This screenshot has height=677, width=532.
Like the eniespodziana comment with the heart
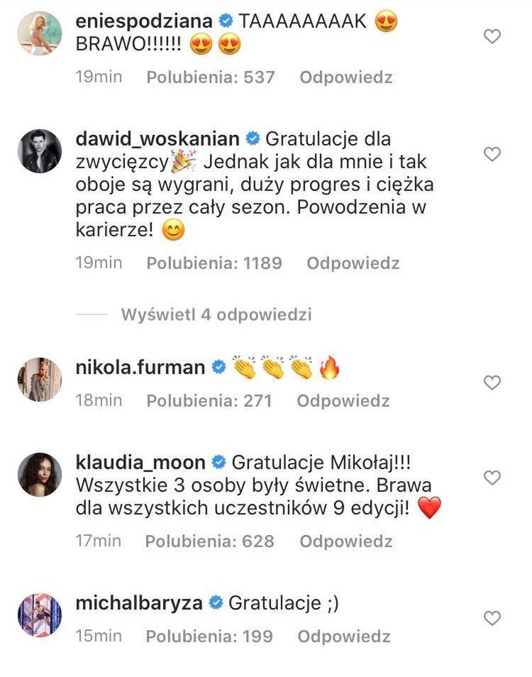coord(492,36)
